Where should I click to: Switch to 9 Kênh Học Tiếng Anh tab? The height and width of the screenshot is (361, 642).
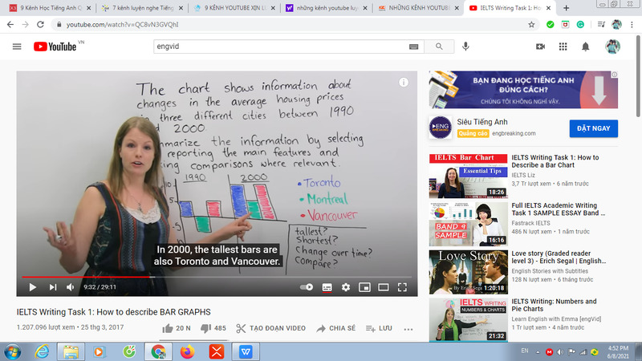49,8
